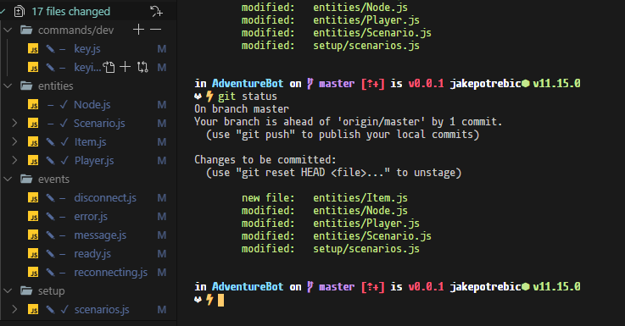Image resolution: width=625 pixels, height=326 pixels.
Task: Click the JS icon beside disconnect.js
Action: (x=33, y=198)
